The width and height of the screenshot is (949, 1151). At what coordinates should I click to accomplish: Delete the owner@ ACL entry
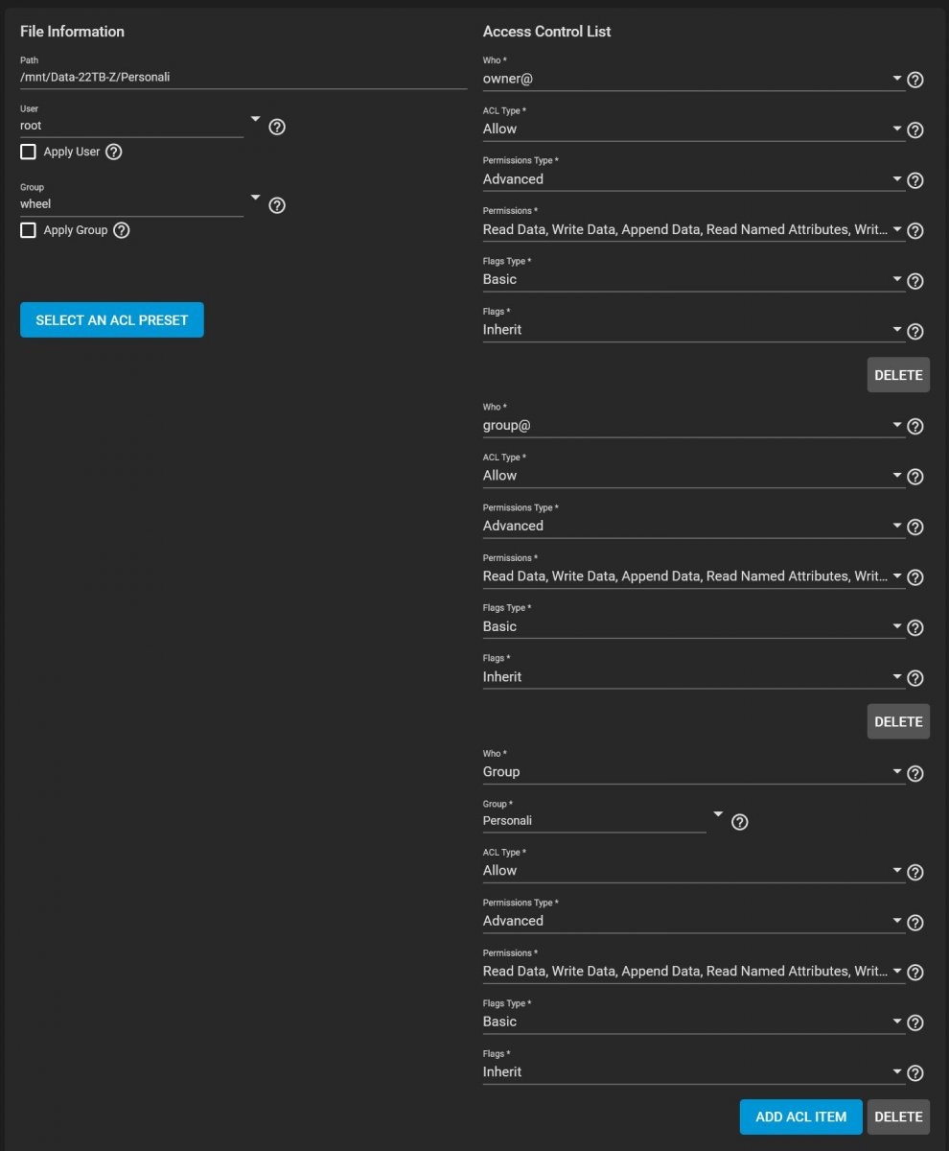[x=898, y=375]
